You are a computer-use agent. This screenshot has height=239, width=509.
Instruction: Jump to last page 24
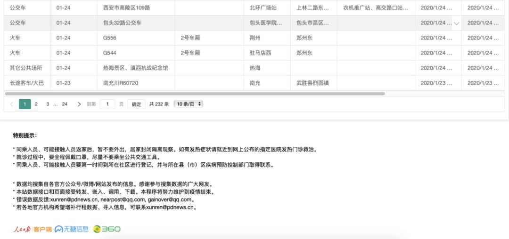[65, 104]
